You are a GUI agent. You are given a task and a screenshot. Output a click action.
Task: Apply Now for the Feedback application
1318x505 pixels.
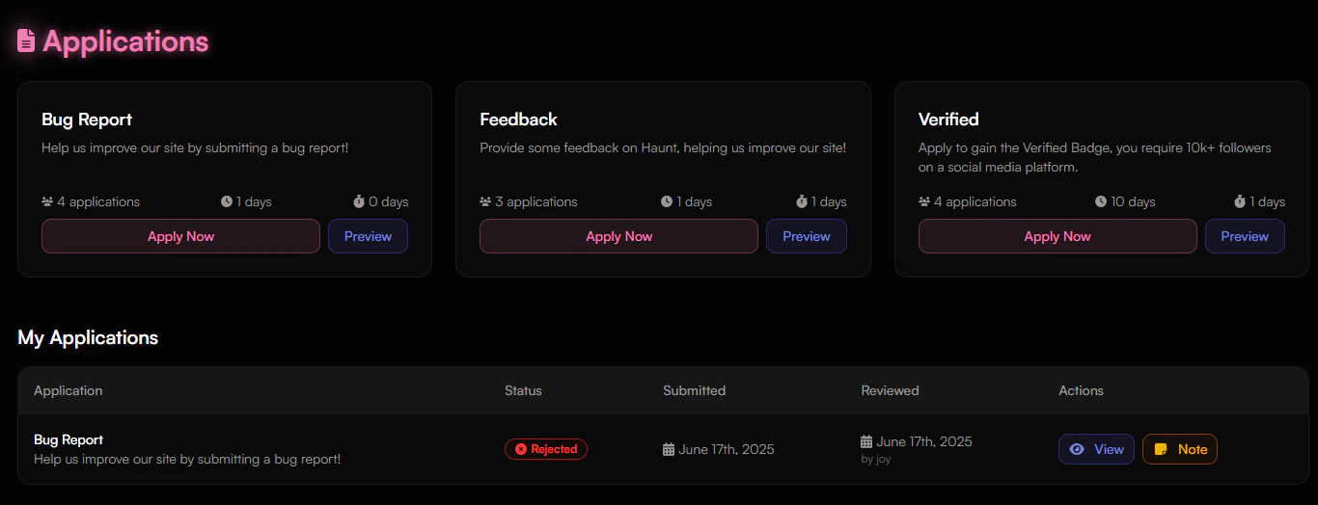tap(618, 236)
